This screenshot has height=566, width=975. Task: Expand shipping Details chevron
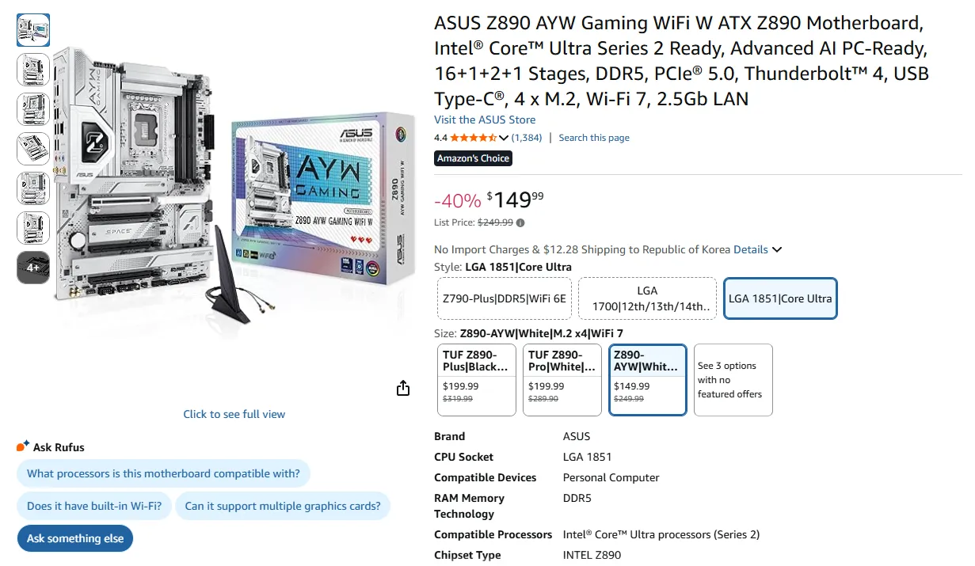point(777,249)
